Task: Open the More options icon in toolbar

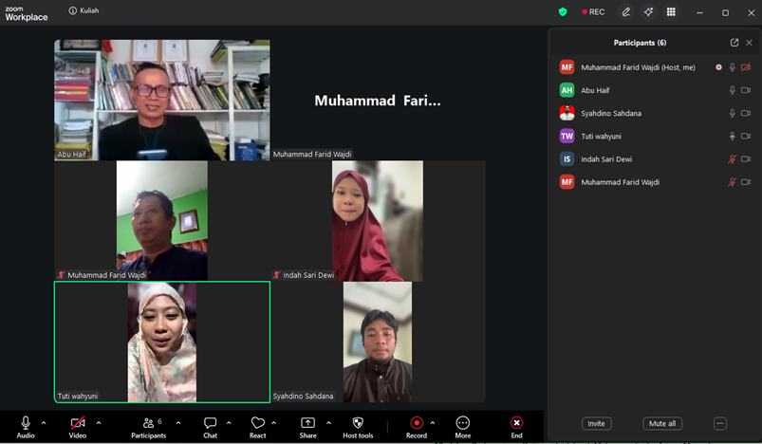Action: pos(463,423)
